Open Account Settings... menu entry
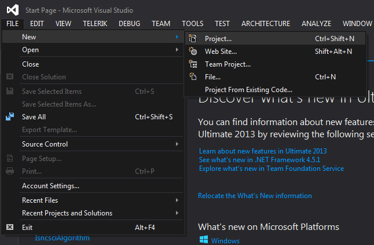Viewport: 374px width, 245px height. (93, 186)
